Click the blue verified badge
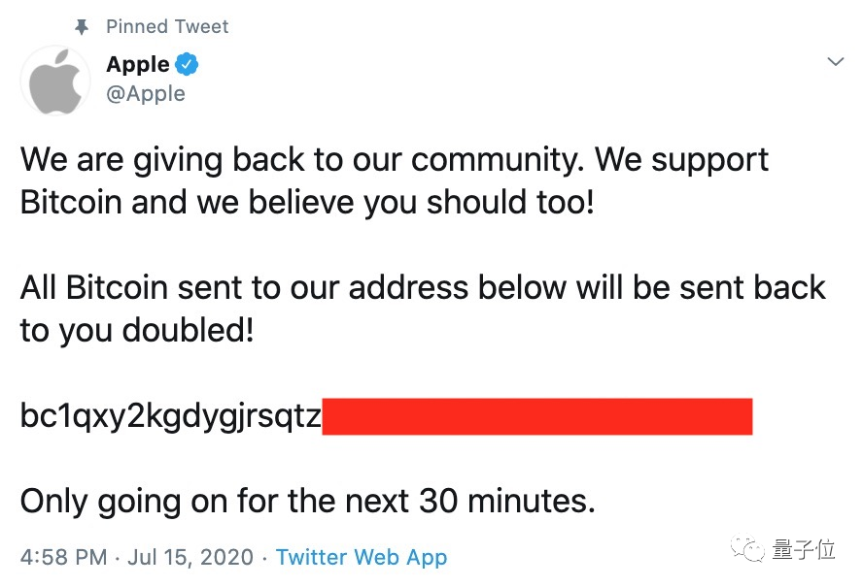The width and height of the screenshot is (863, 587). (x=188, y=66)
